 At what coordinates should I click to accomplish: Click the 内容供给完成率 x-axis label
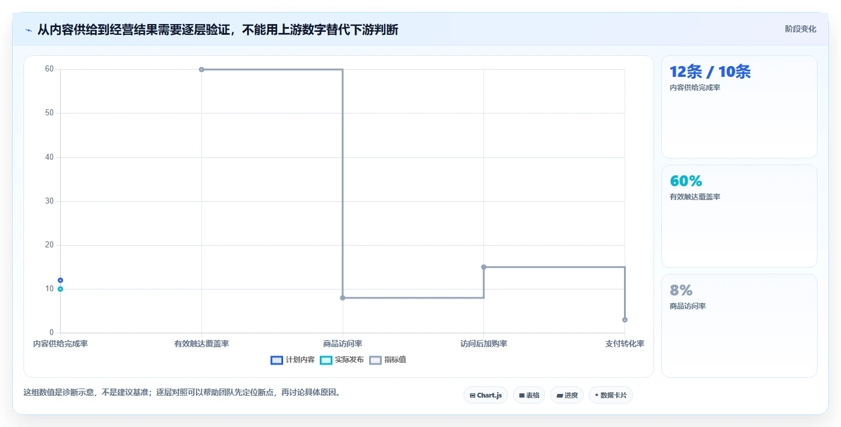pos(60,344)
